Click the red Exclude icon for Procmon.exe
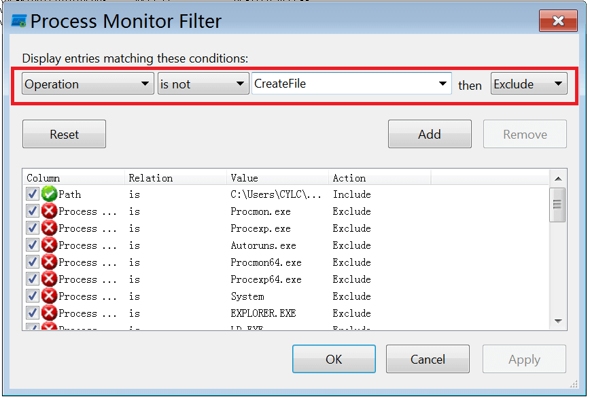The width and height of the screenshot is (590, 399). pos(49,211)
